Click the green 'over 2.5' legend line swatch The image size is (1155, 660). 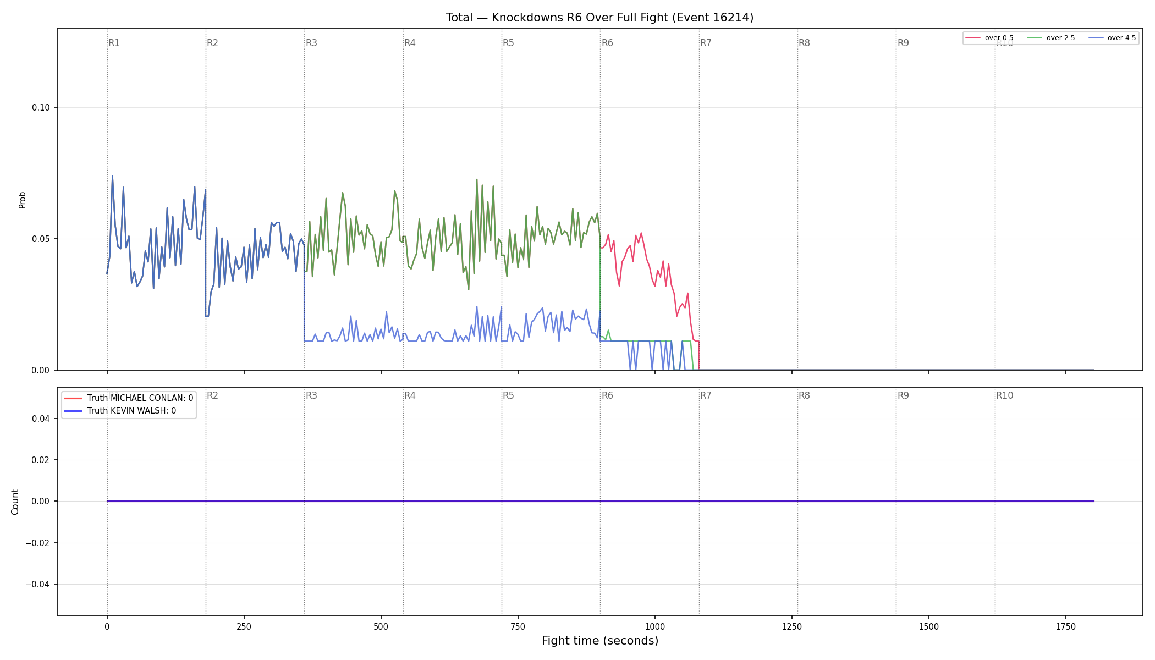(1035, 38)
